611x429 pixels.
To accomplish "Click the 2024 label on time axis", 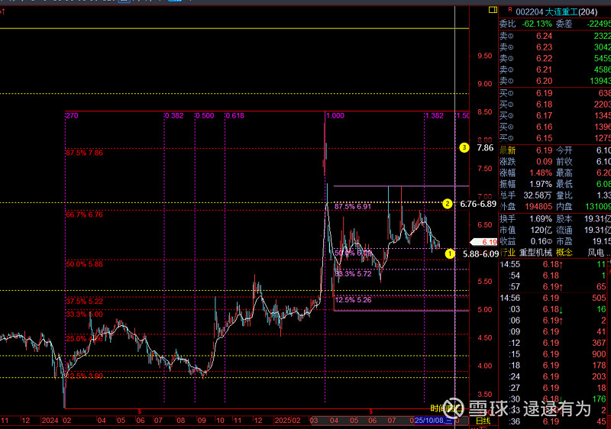I will tap(50, 421).
